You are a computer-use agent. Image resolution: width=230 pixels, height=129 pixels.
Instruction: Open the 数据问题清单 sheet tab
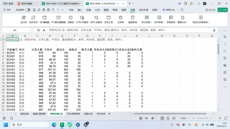tap(39, 114)
